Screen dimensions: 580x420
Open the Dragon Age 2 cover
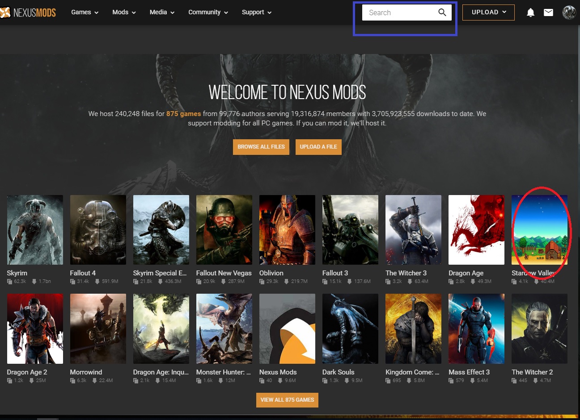[35, 329]
